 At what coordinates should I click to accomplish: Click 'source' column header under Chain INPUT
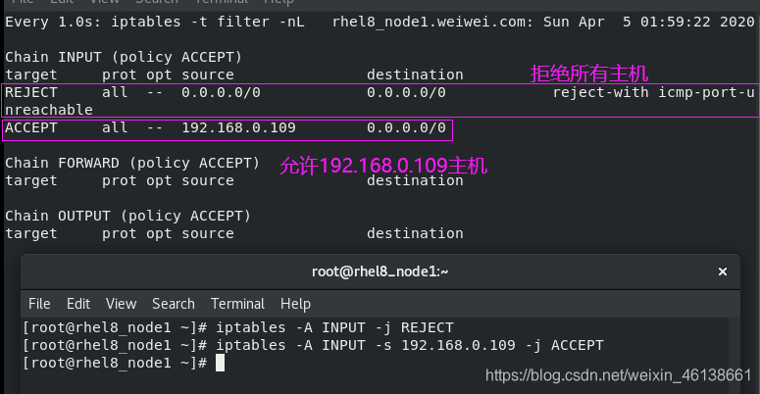[208, 74]
